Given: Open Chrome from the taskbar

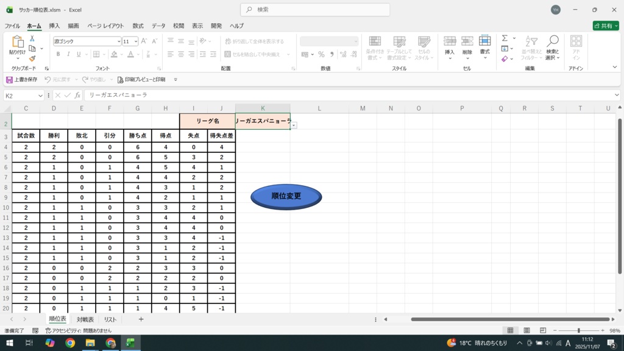Looking at the screenshot, I should [x=70, y=343].
